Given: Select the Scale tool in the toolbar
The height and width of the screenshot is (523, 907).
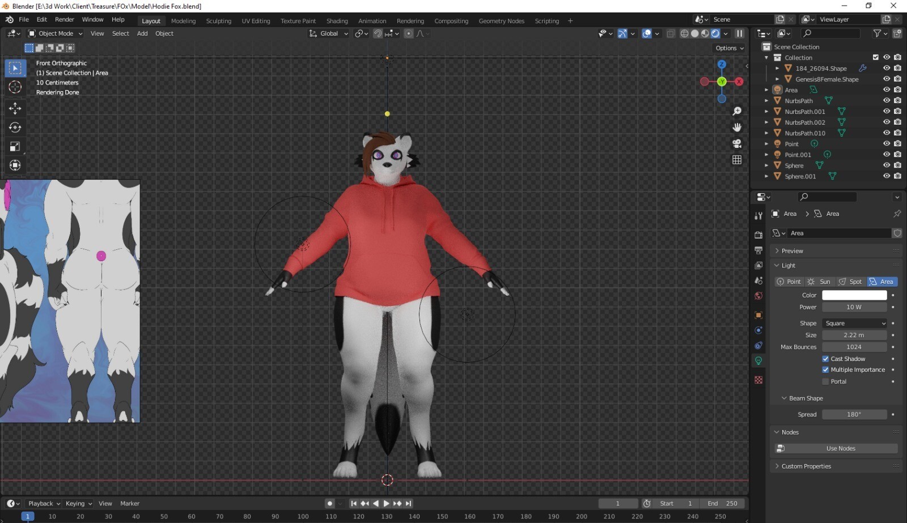Looking at the screenshot, I should [x=15, y=146].
